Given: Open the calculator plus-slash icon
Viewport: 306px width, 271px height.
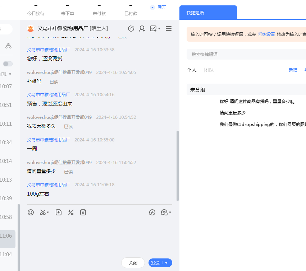Looking at the screenshot, I should click(x=71, y=212).
